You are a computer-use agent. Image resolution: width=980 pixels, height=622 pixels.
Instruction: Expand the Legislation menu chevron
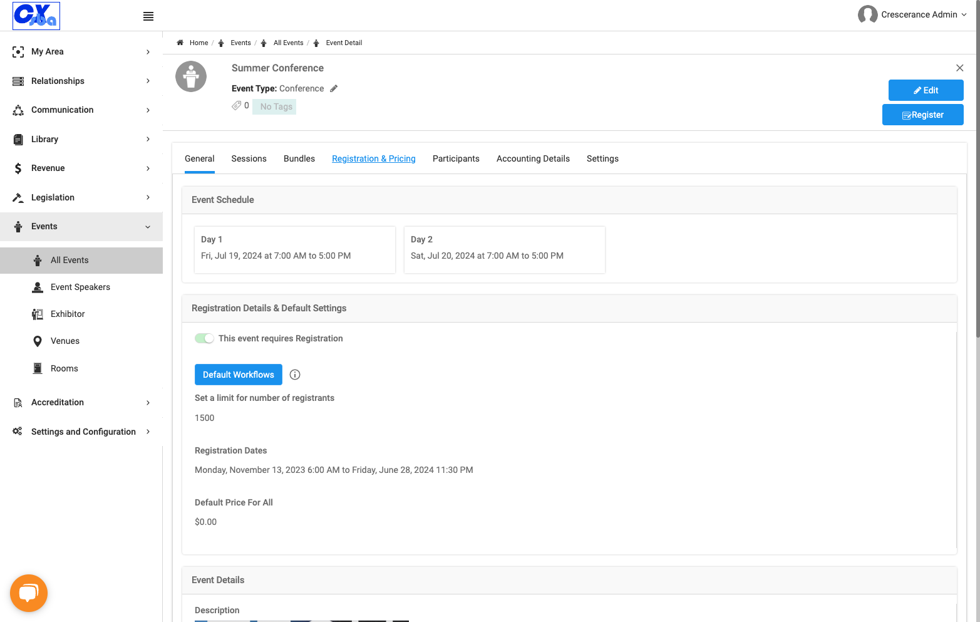coord(148,197)
